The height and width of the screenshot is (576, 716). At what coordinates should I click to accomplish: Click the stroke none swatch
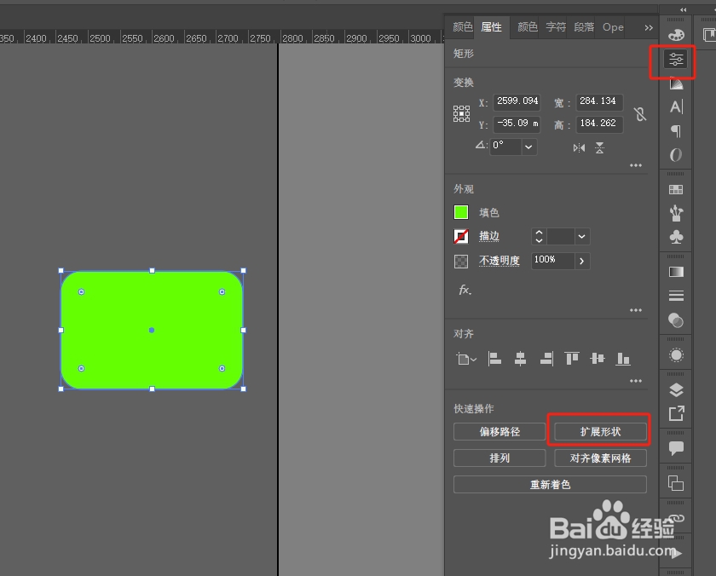click(x=461, y=236)
